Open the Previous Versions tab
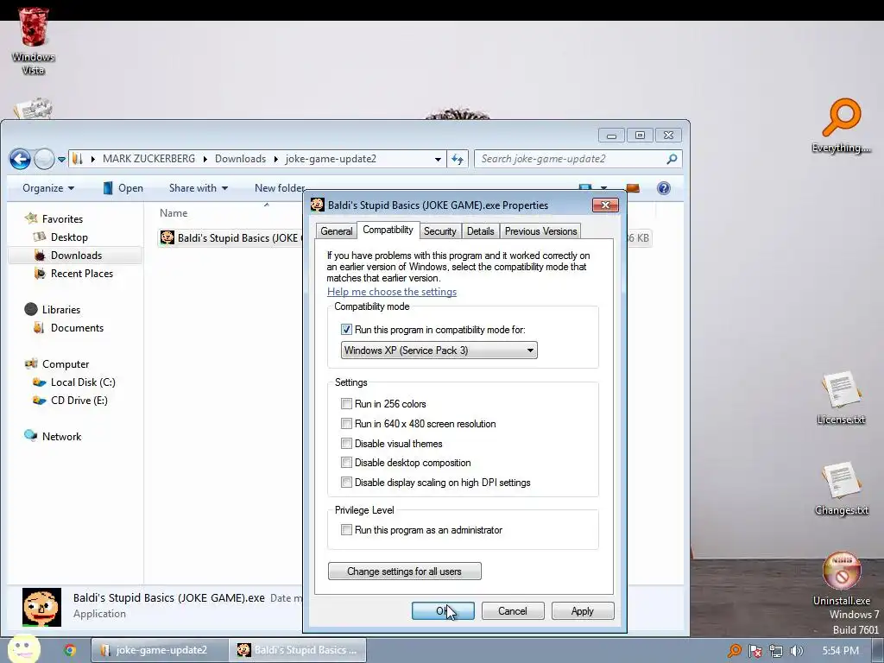 [x=540, y=231]
